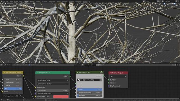Open node editor Node menu
The image size is (180, 101).
pos(26,65)
